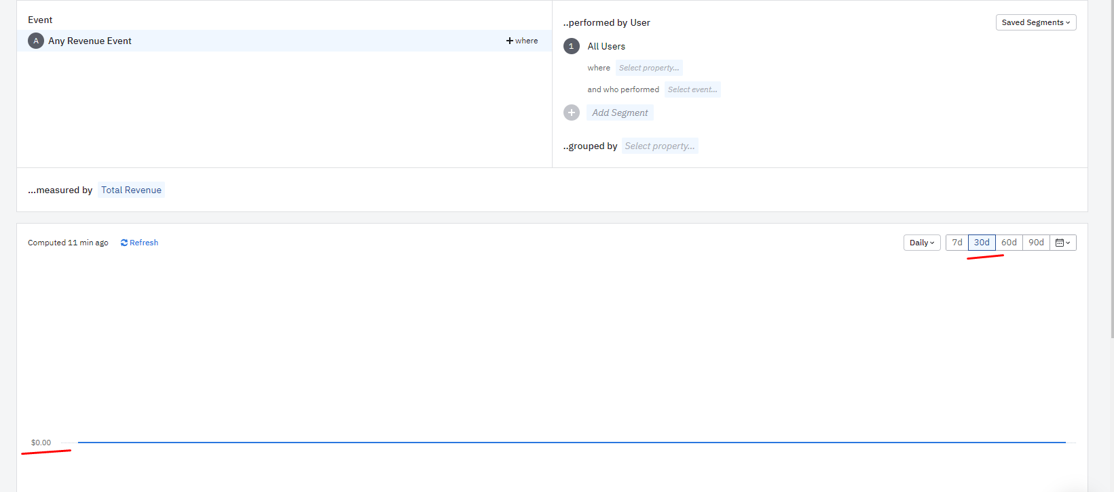
Task: Click the Add Segment label
Action: (620, 112)
